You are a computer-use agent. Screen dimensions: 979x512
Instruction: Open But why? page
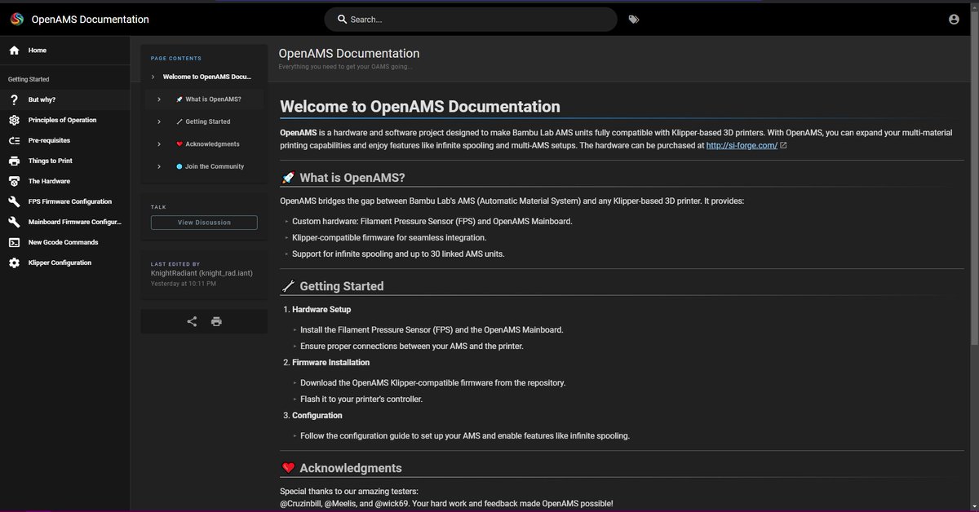(65, 99)
